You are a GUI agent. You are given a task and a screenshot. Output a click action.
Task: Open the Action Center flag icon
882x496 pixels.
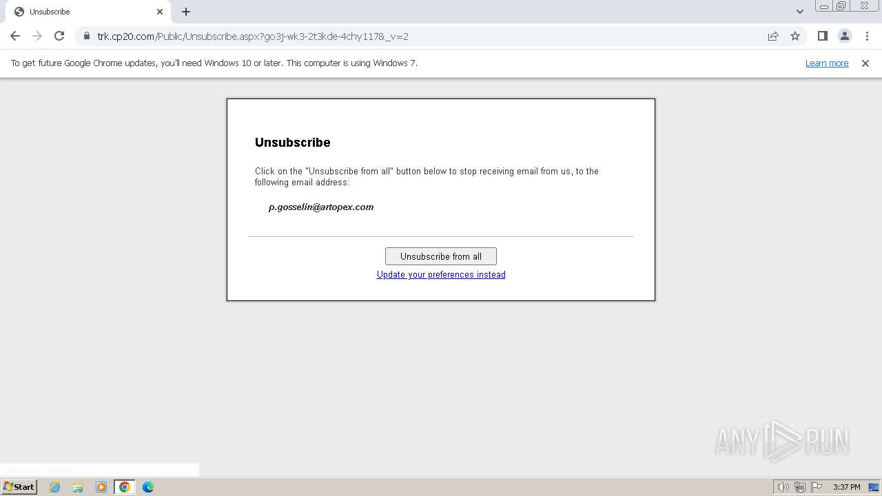click(817, 487)
